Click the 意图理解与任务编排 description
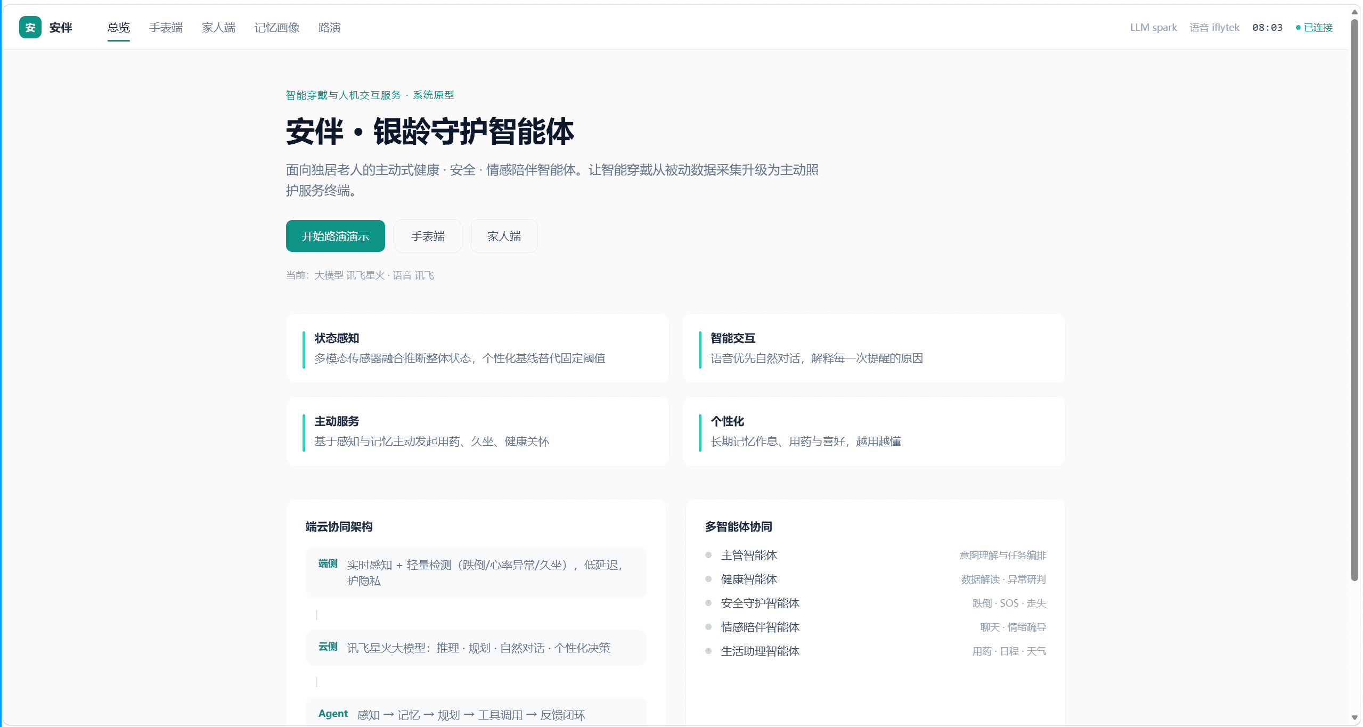Viewport: 1363px width, 727px height. [1002, 555]
